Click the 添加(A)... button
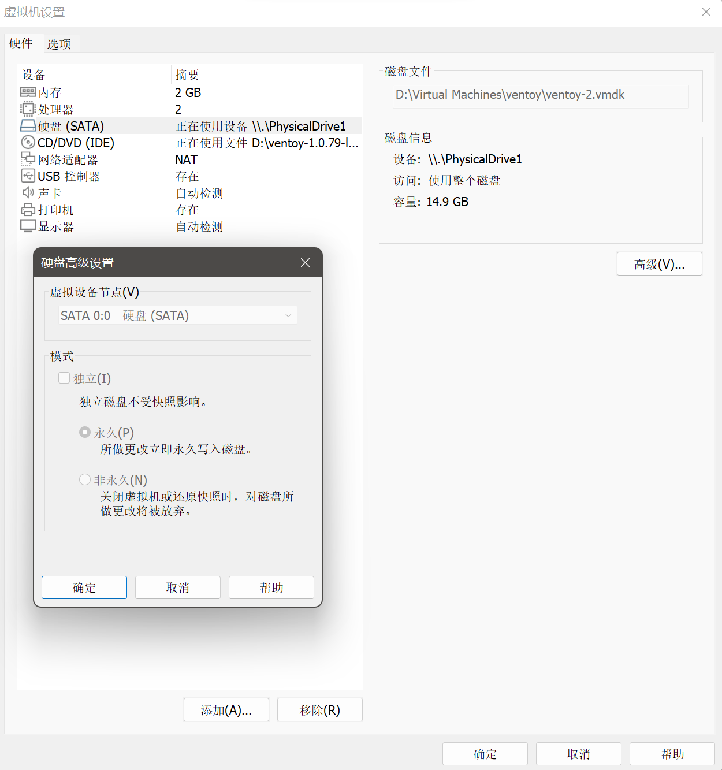This screenshot has height=770, width=722. pos(226,710)
